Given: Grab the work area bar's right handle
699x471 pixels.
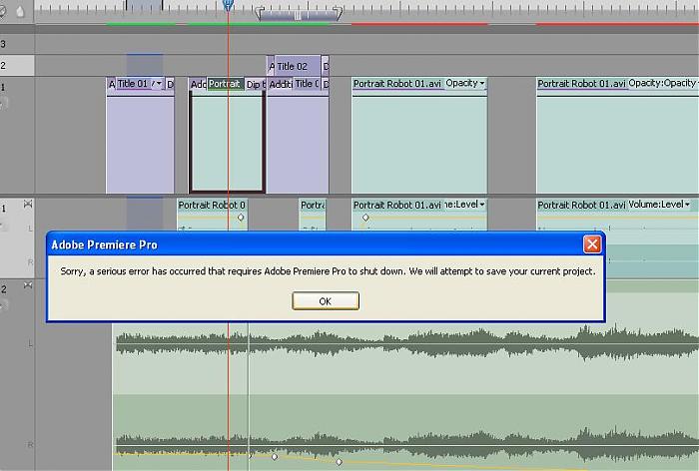Looking at the screenshot, I should coord(339,13).
